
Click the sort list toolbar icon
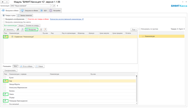click(41, 29)
